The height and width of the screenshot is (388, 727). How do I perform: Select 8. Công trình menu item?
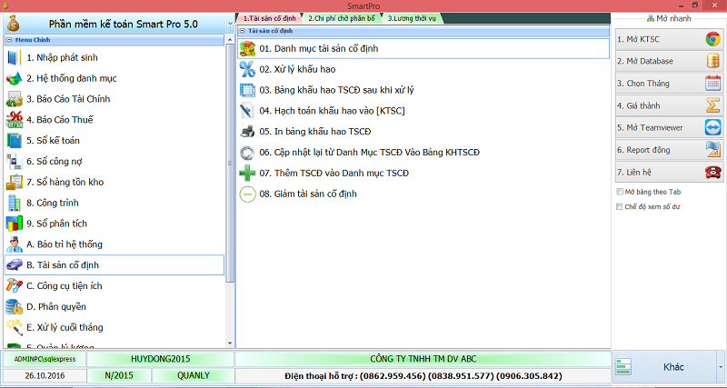(x=115, y=203)
